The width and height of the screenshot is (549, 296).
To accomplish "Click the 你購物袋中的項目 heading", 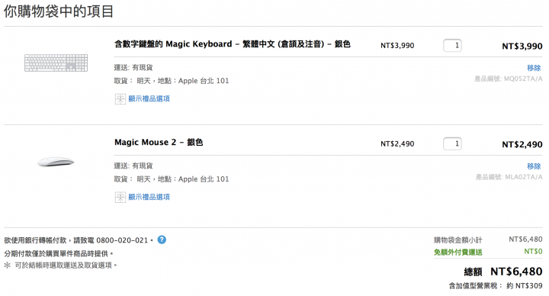I will pos(59,11).
